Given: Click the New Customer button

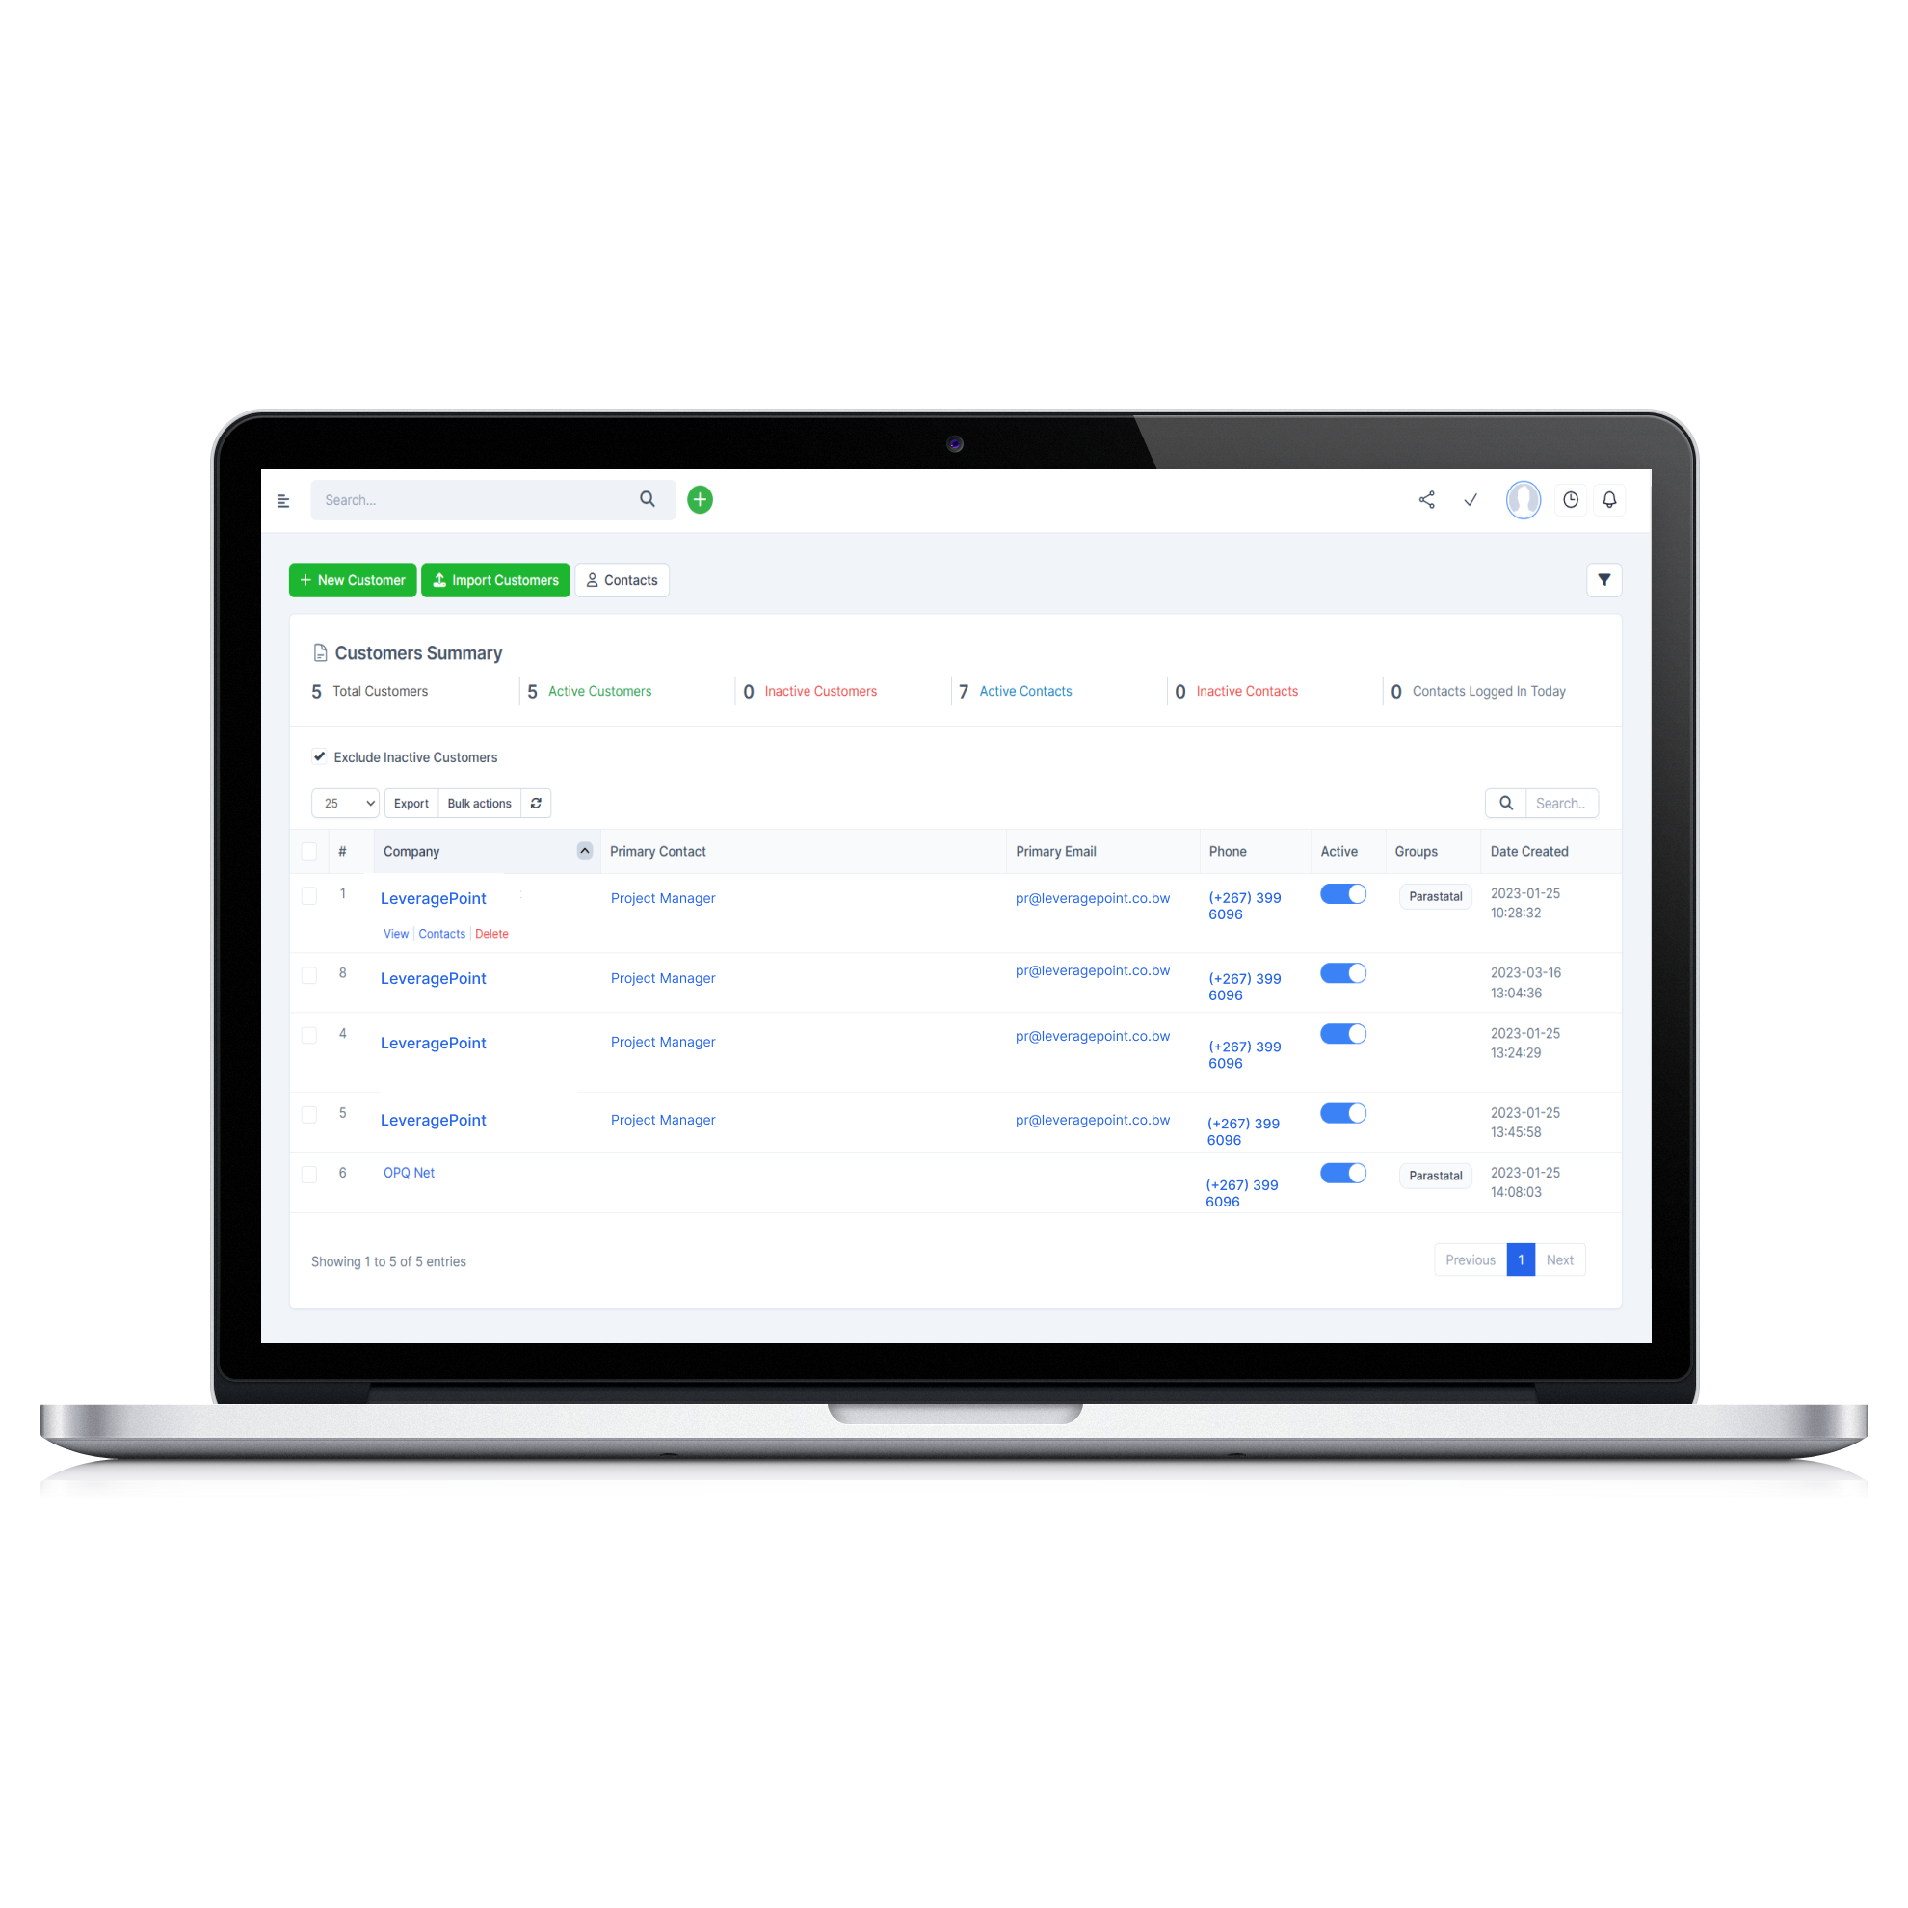Looking at the screenshot, I should point(350,580).
